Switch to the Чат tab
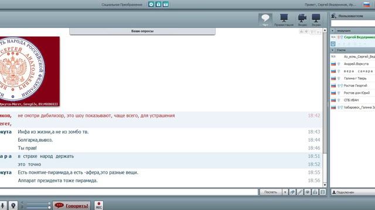 coord(265,20)
